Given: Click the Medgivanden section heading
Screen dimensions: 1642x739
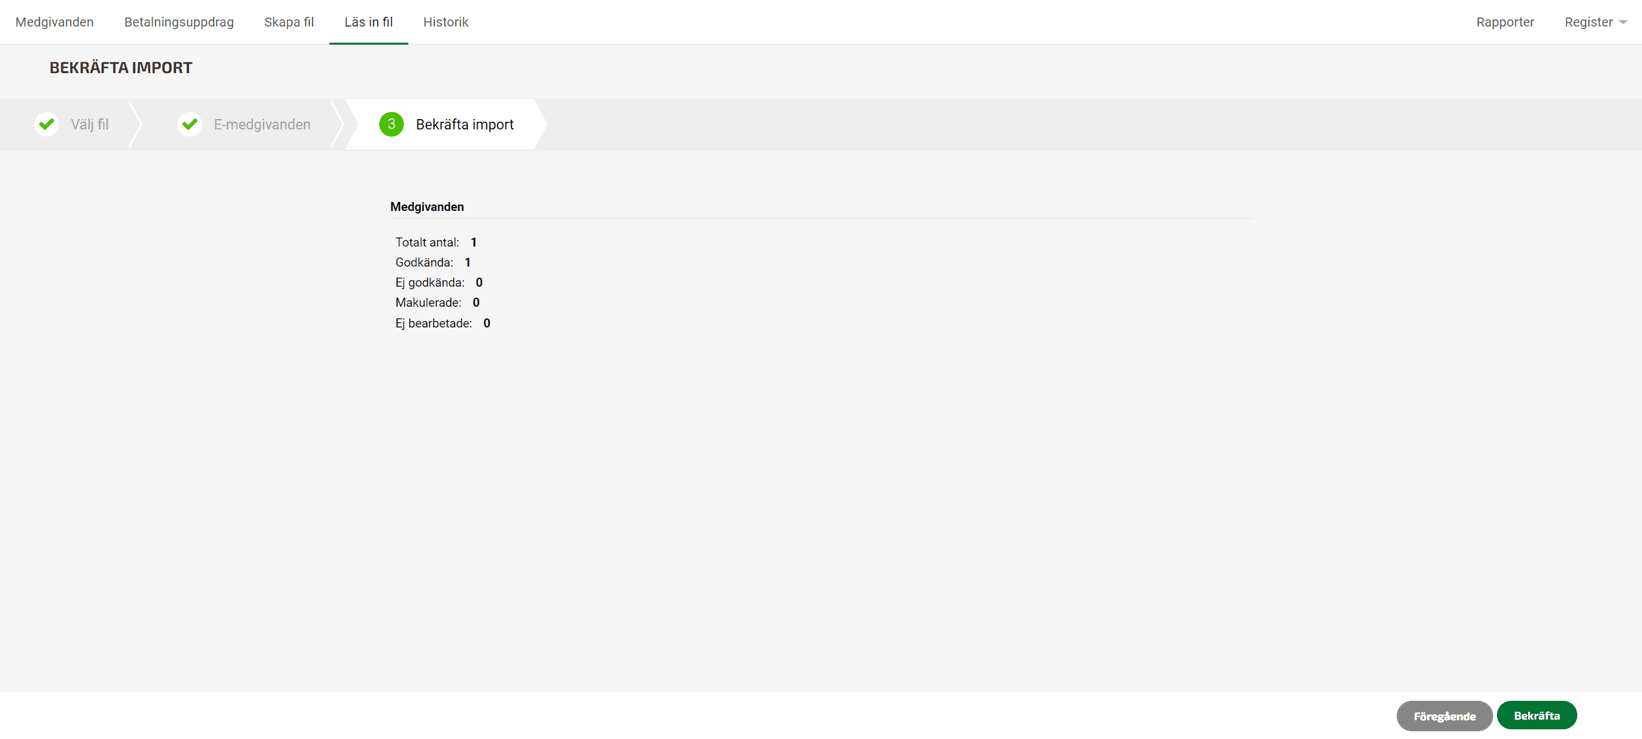Looking at the screenshot, I should click(x=427, y=207).
